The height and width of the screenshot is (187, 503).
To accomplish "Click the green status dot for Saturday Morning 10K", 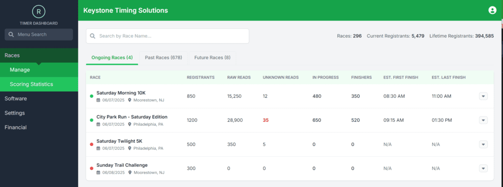I will click(91, 96).
